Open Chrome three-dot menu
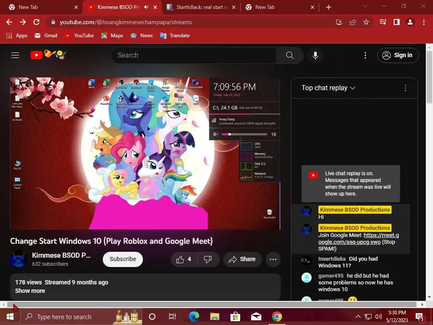This screenshot has height=325, width=433. click(424, 22)
